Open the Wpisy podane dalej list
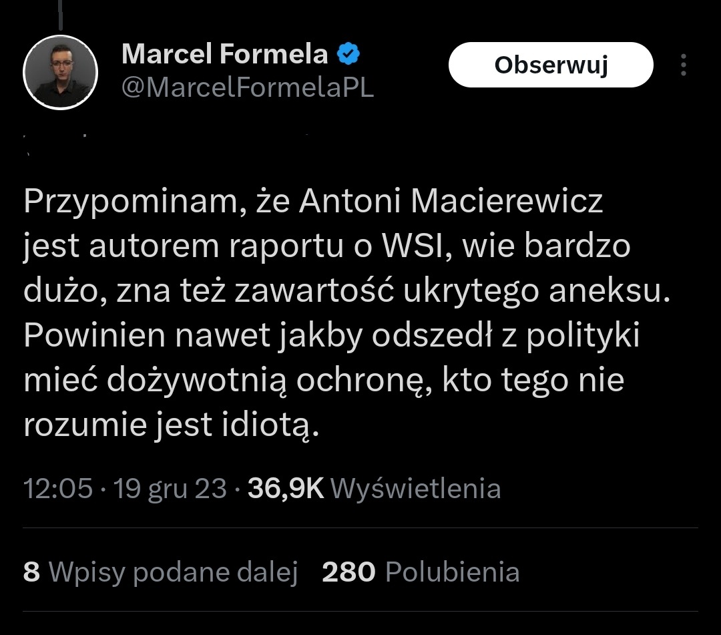The image size is (721, 635). click(174, 572)
